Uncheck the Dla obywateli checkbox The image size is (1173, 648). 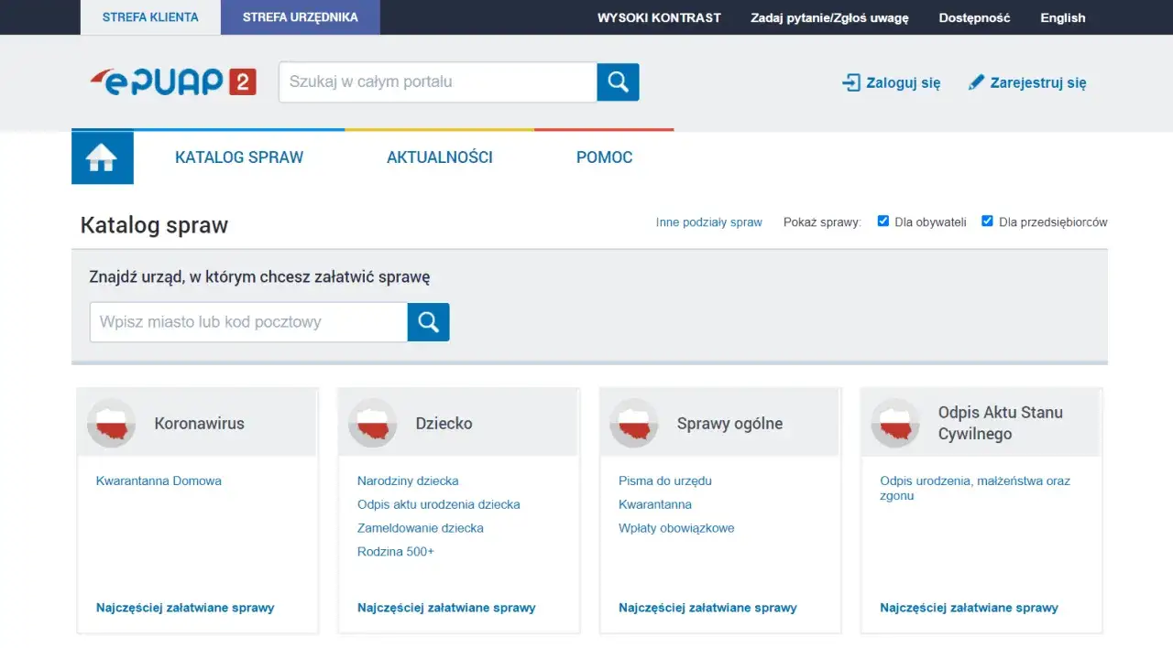click(x=882, y=221)
